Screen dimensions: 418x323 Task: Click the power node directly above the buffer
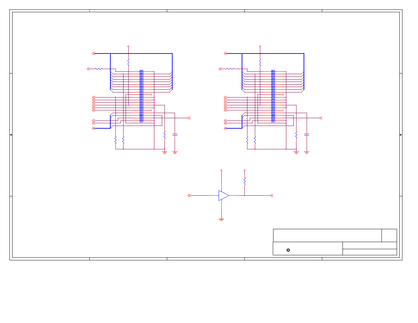point(221,171)
